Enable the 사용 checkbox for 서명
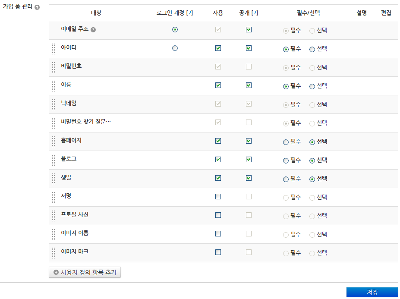Image resolution: width=400 pixels, height=299 pixels. [218, 197]
